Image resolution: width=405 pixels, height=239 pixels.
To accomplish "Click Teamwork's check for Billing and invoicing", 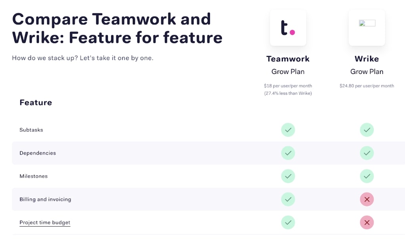I will pyautogui.click(x=288, y=199).
